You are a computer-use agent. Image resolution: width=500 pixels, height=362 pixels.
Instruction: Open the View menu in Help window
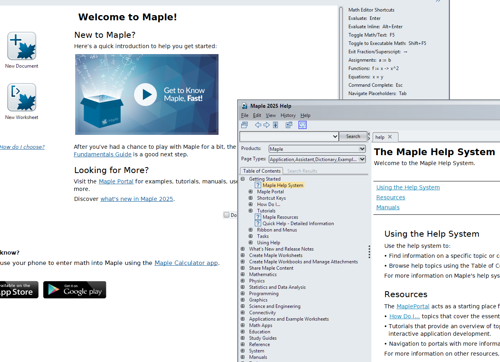click(x=271, y=115)
